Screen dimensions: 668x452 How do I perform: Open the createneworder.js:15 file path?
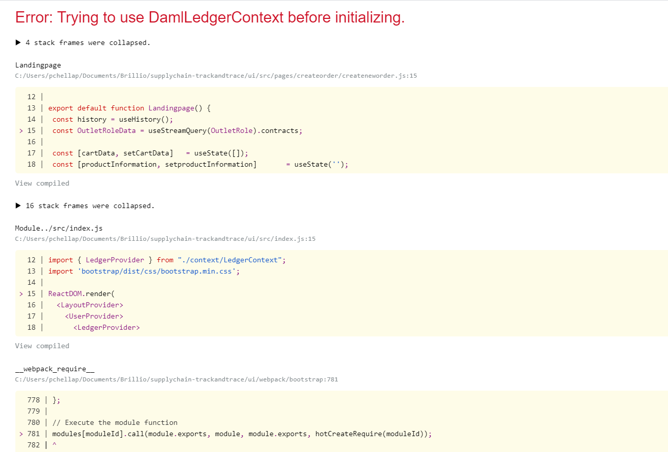pyautogui.click(x=216, y=76)
